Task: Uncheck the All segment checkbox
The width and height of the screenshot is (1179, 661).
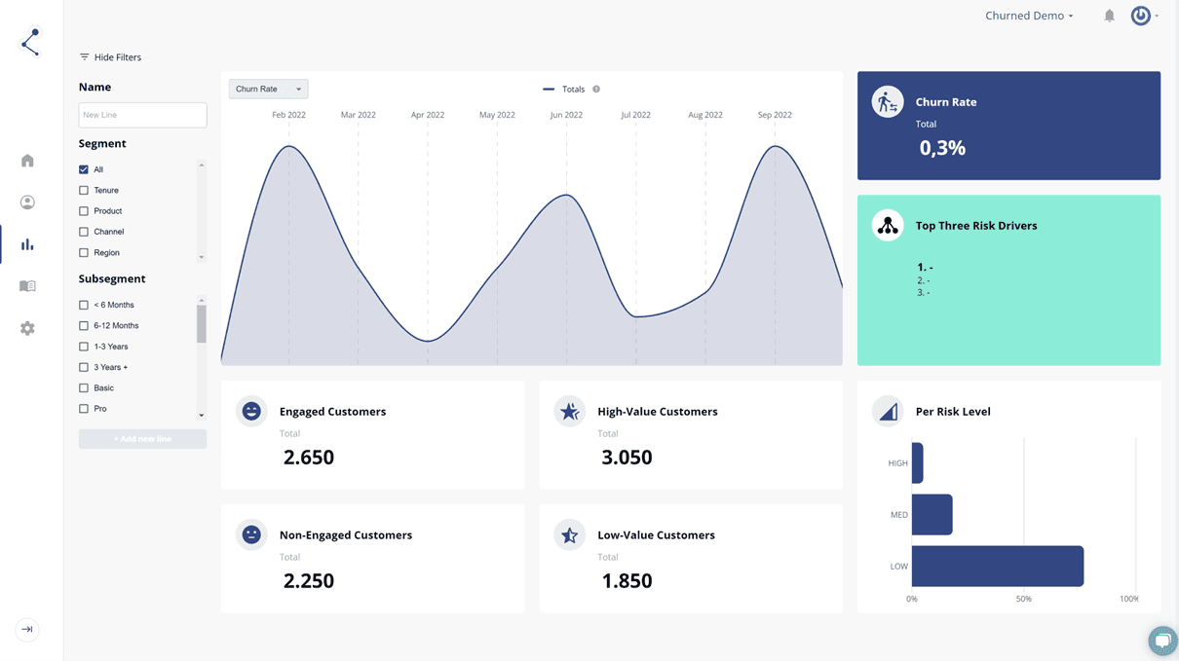Action: pos(84,169)
